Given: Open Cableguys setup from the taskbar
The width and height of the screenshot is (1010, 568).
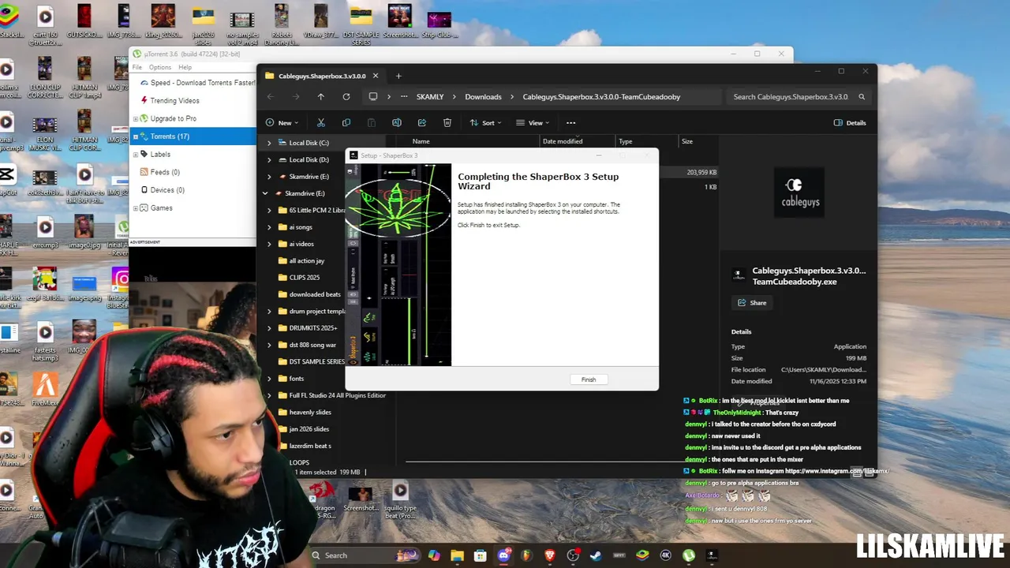Looking at the screenshot, I should point(712,555).
